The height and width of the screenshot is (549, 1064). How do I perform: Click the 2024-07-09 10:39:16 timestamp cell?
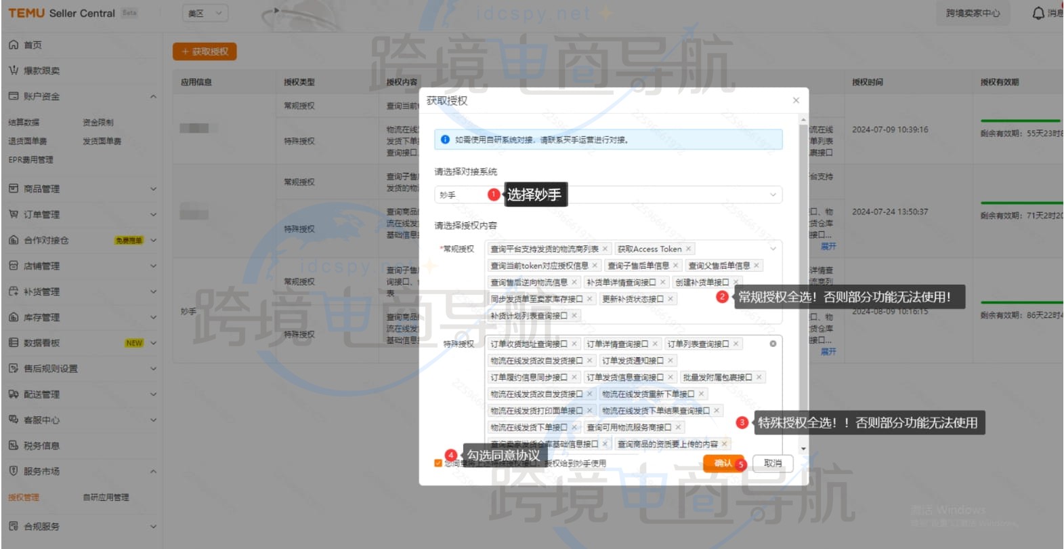tap(890, 129)
